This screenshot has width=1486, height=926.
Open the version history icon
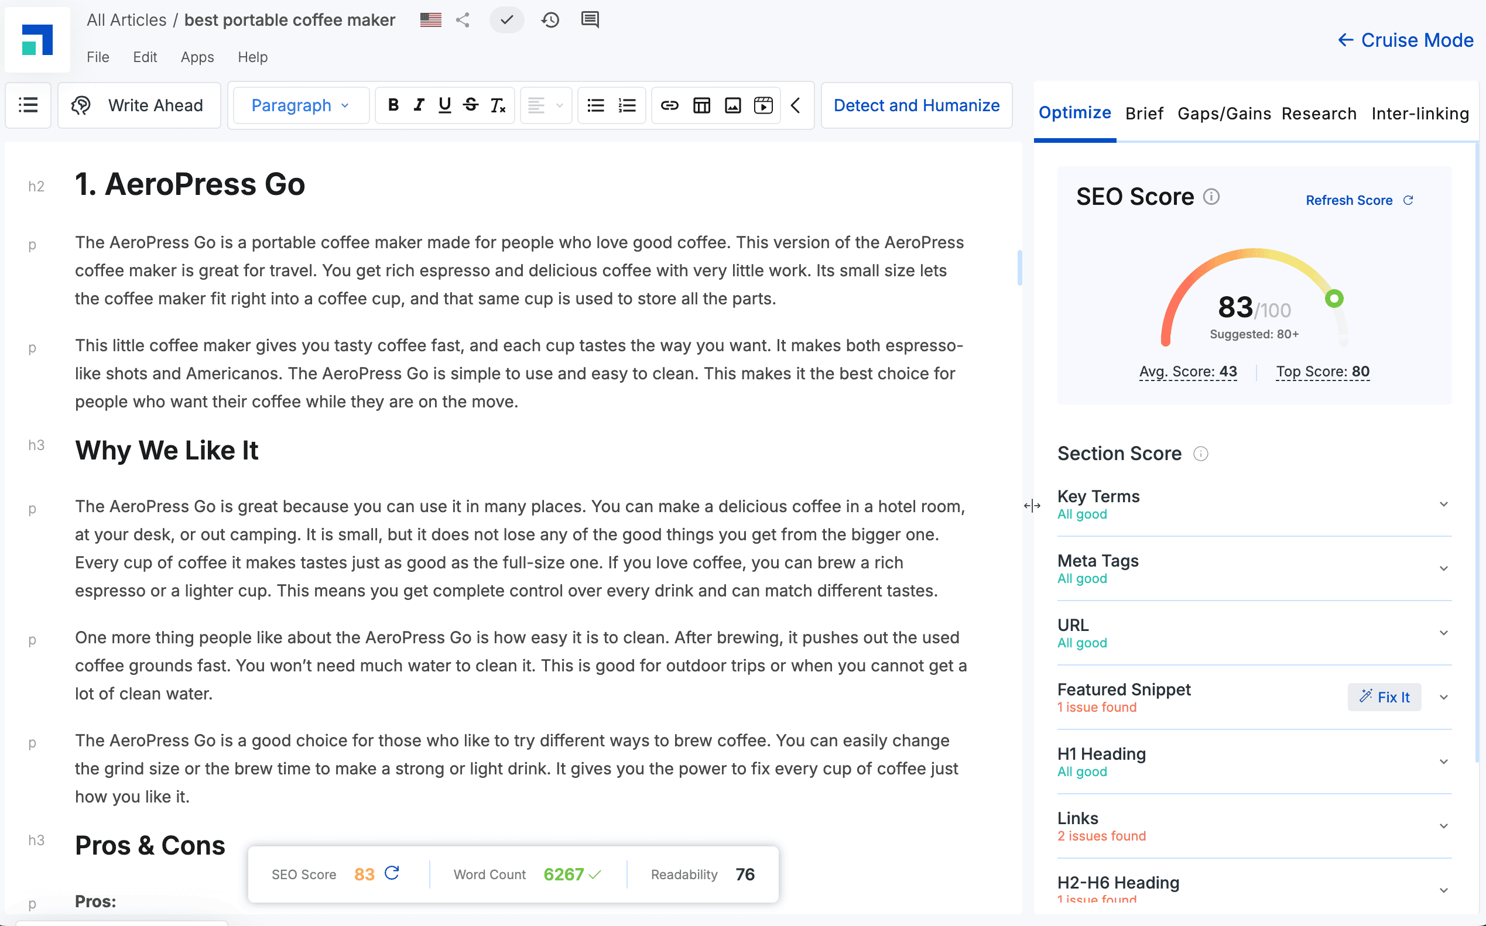[x=550, y=20]
